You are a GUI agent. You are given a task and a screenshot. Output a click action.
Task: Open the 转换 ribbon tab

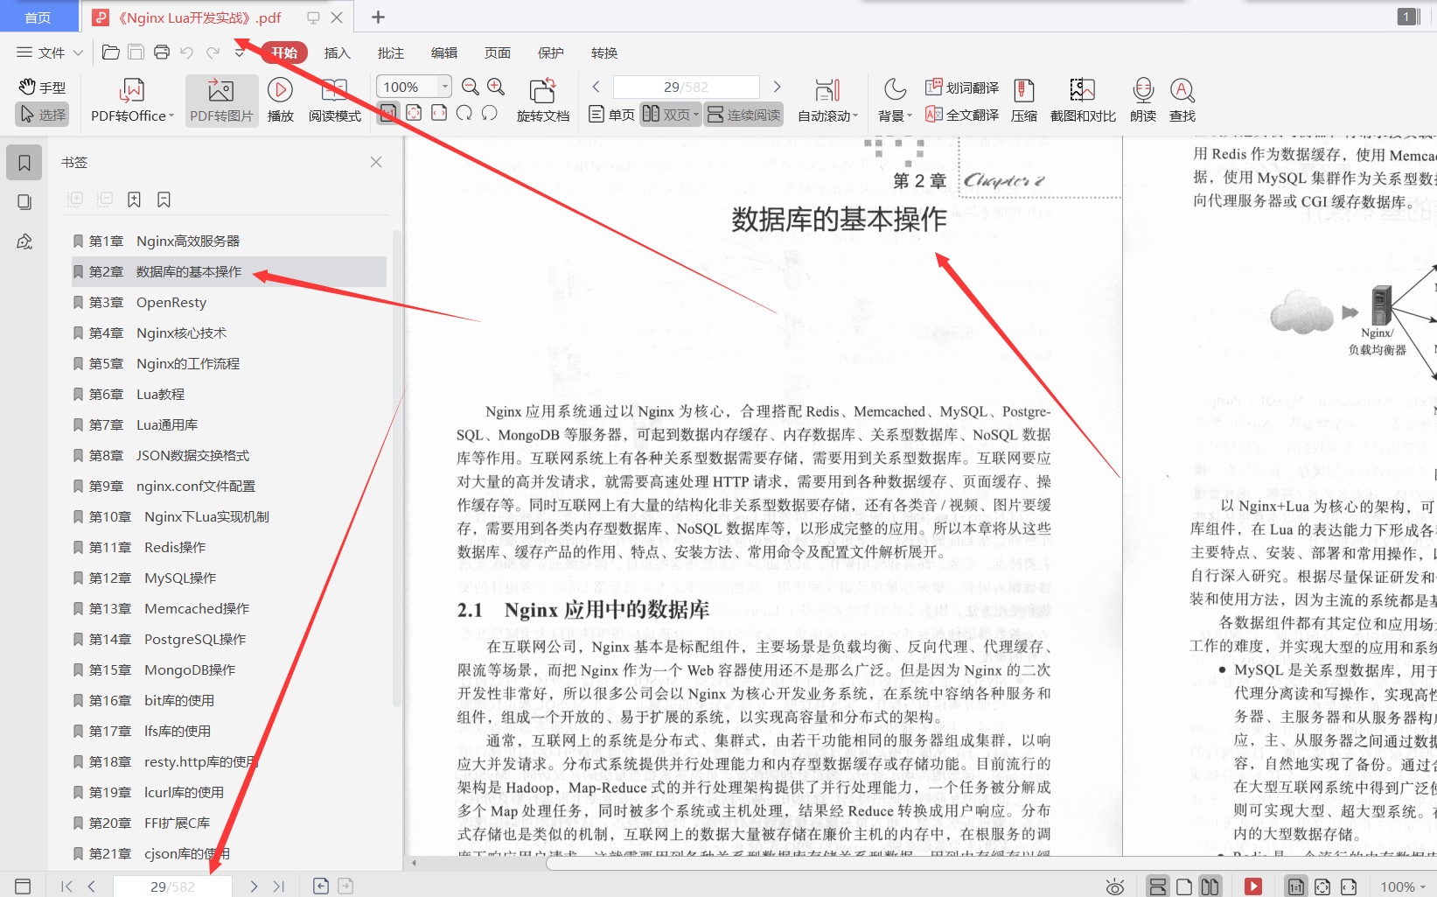[x=603, y=53]
